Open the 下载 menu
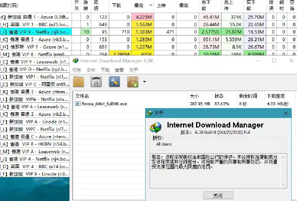 (x=105, y=70)
